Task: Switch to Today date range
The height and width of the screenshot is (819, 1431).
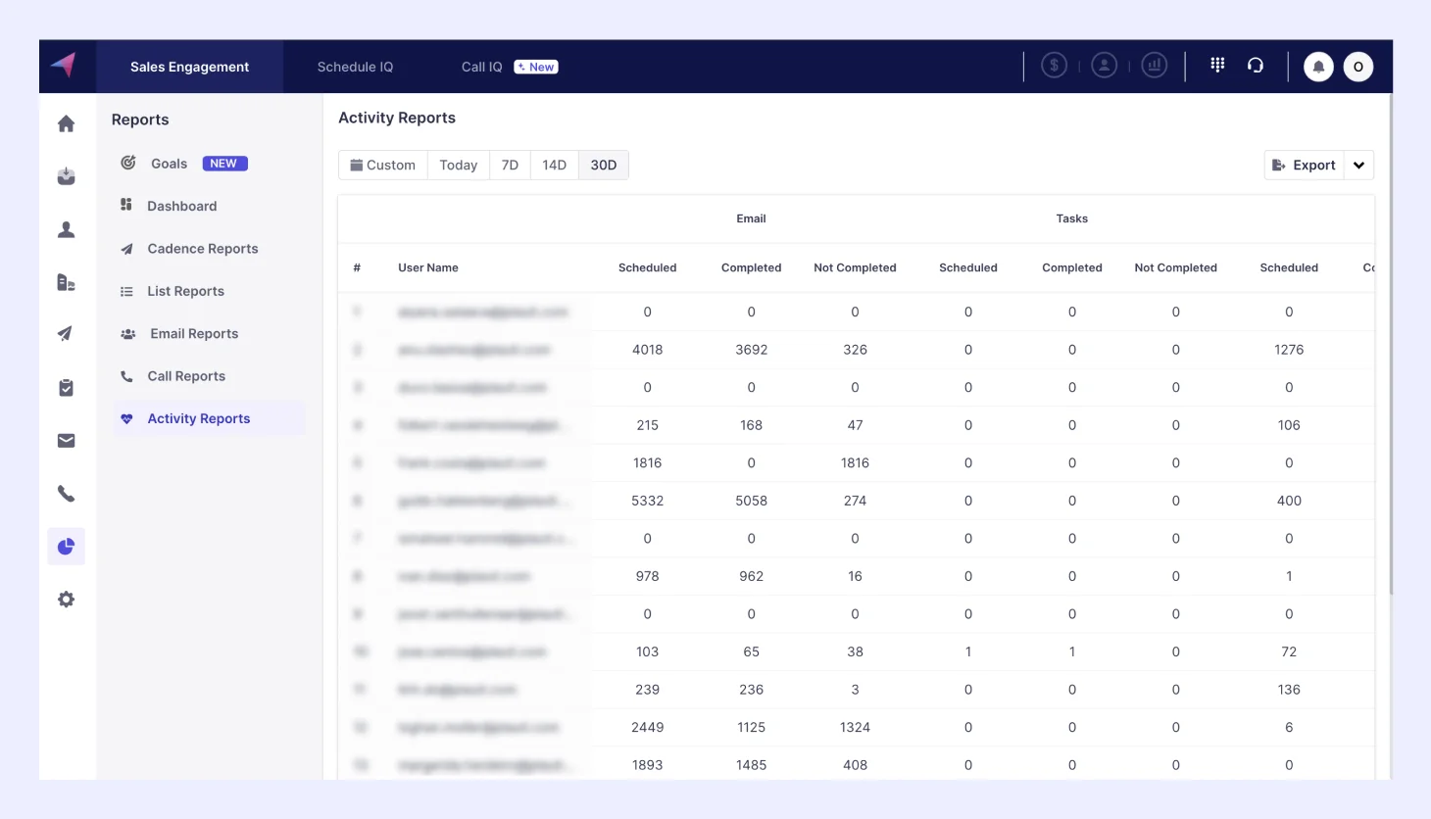Action: click(458, 166)
